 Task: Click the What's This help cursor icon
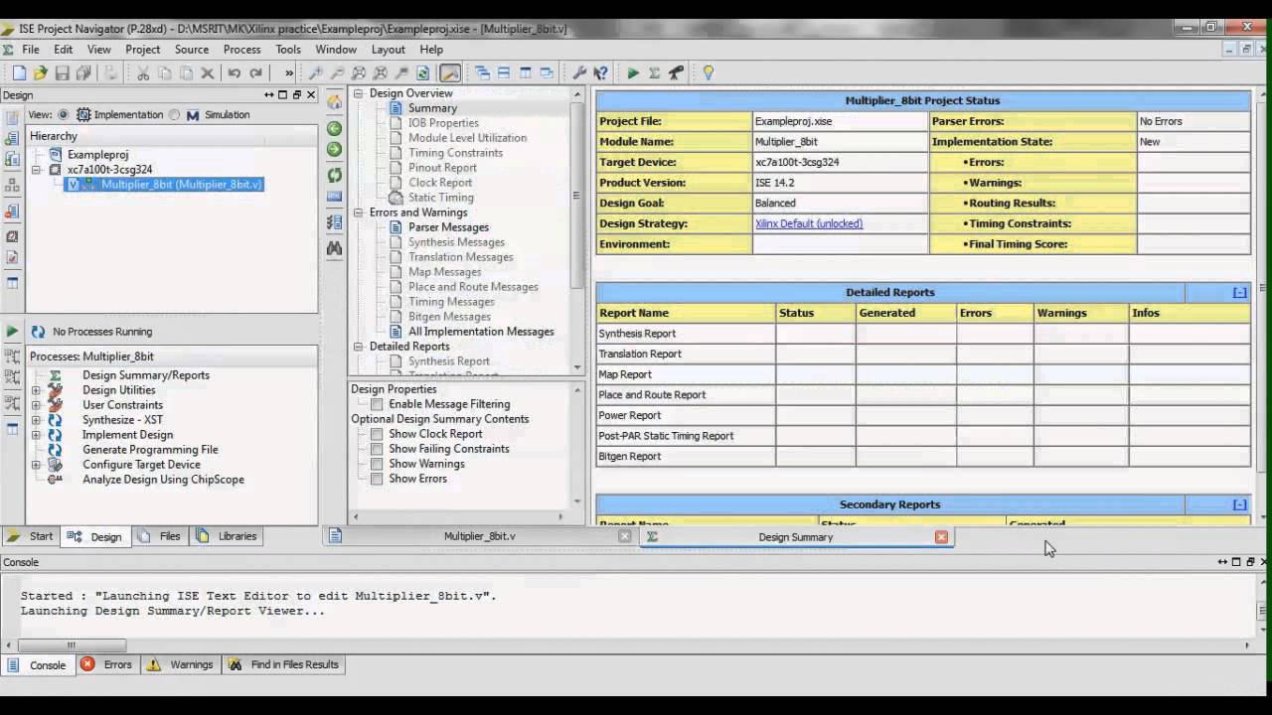coord(600,72)
